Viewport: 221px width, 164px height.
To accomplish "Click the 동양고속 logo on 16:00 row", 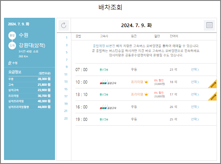I will [108, 107].
